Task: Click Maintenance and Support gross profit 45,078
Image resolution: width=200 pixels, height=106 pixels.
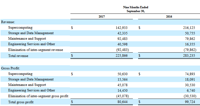Action: tap(122, 85)
